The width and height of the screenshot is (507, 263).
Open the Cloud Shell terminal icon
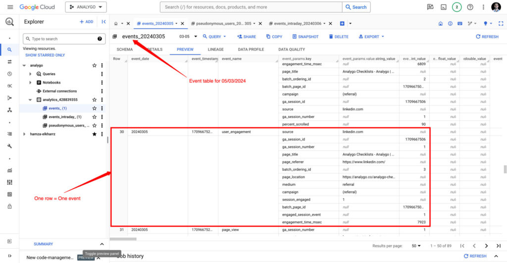coord(443,7)
